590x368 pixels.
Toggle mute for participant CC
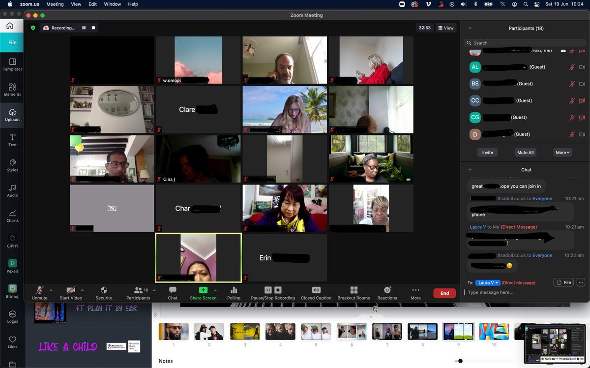pyautogui.click(x=572, y=101)
